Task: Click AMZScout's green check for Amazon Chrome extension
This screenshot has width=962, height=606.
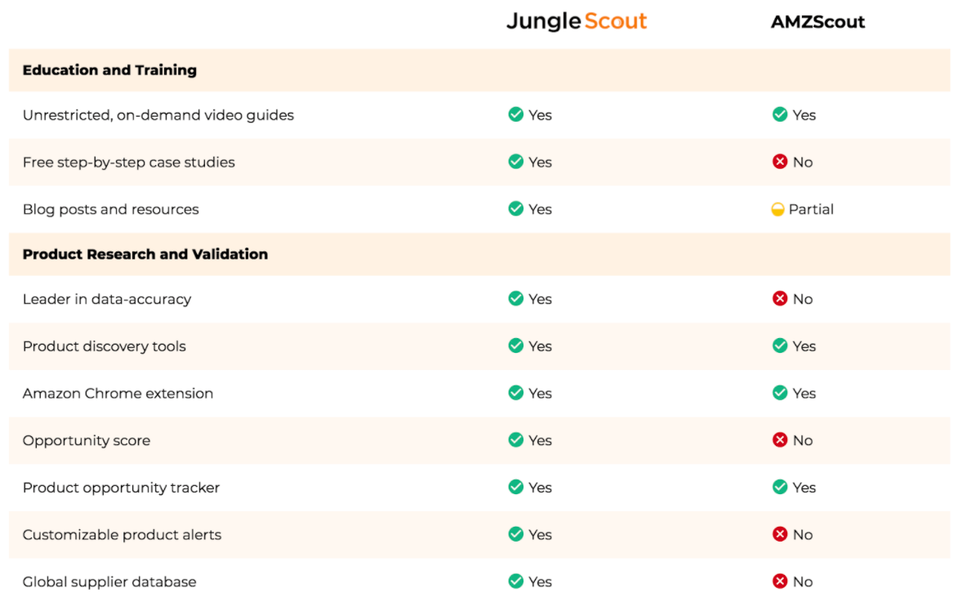Action: [780, 393]
